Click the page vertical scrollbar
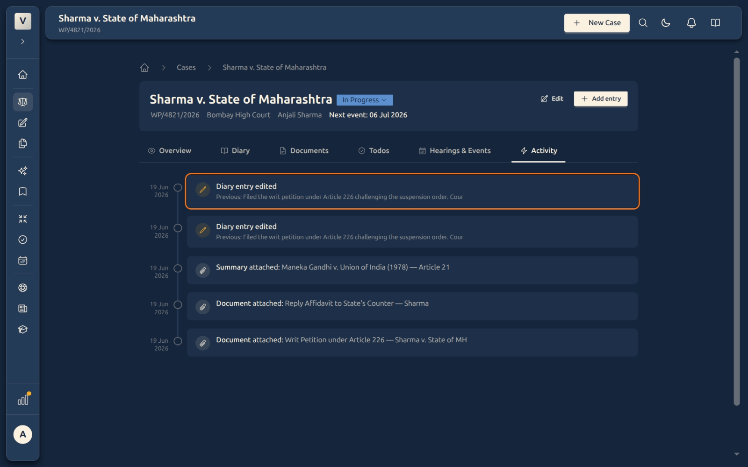 [x=737, y=232]
